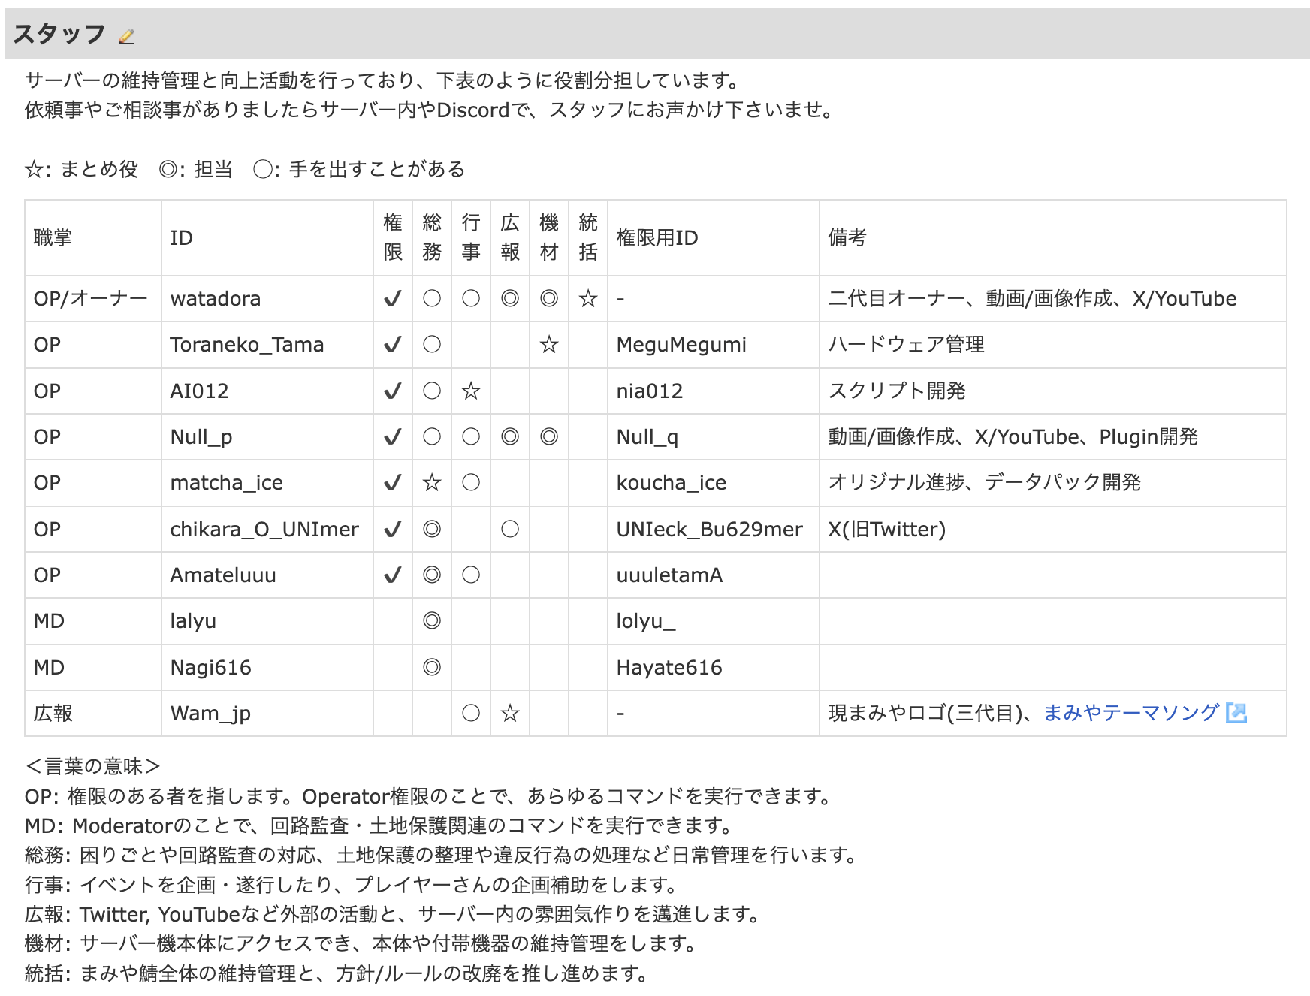Click the 備考 column header

847,238
